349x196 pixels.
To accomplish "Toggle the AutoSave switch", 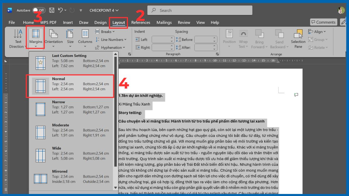I will pyautogui.click(x=39, y=10).
